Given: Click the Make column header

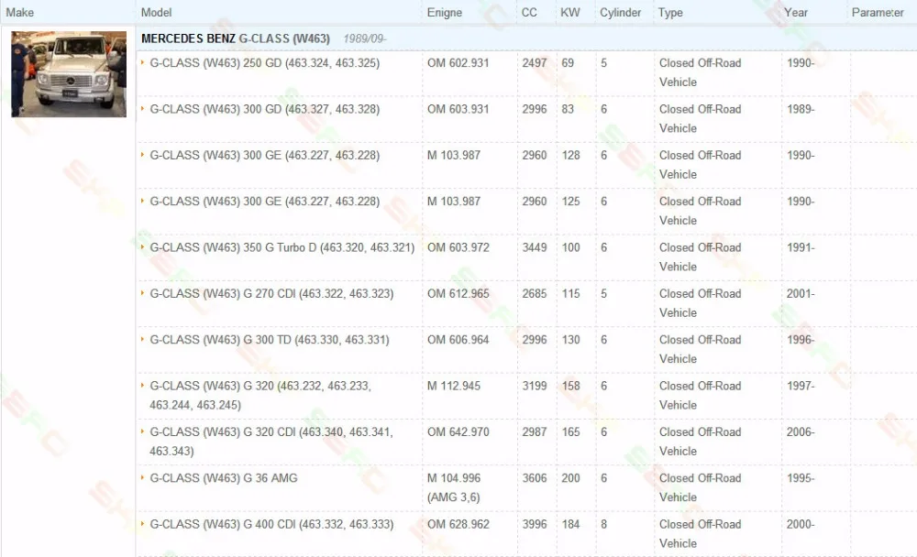Looking at the screenshot, I should [20, 12].
